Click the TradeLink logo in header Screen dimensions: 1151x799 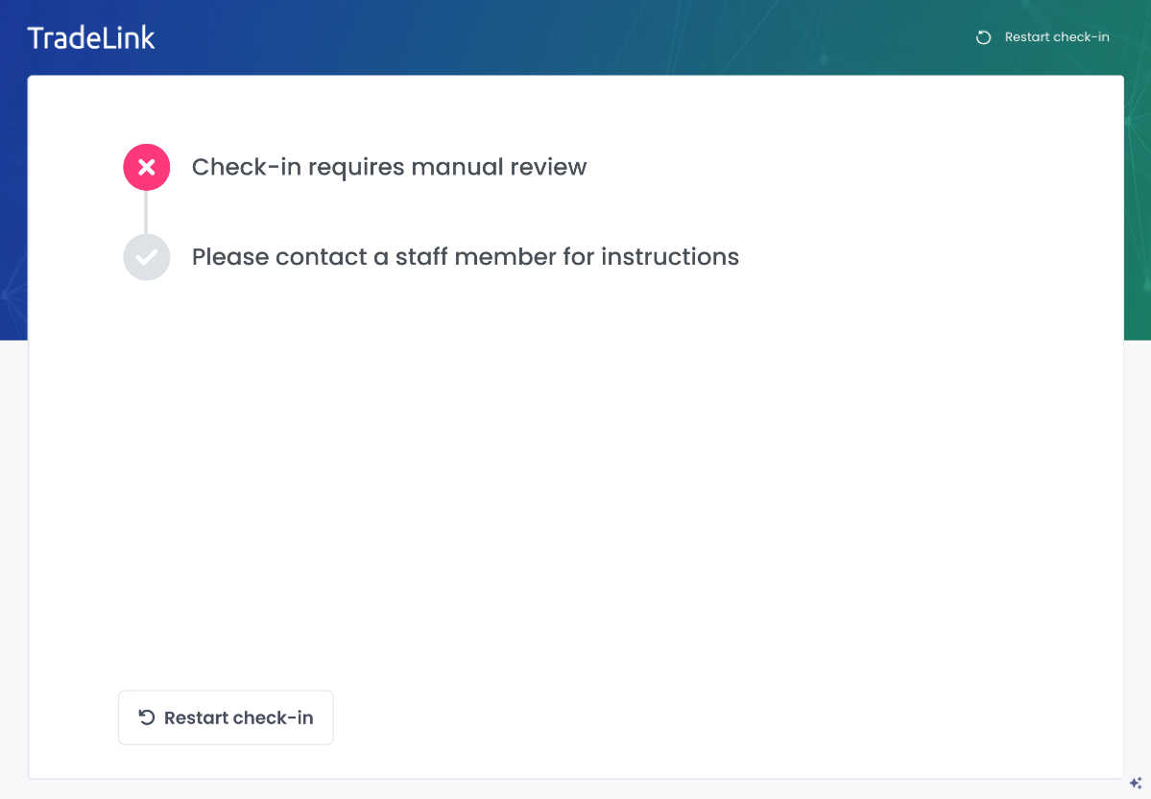(x=91, y=37)
